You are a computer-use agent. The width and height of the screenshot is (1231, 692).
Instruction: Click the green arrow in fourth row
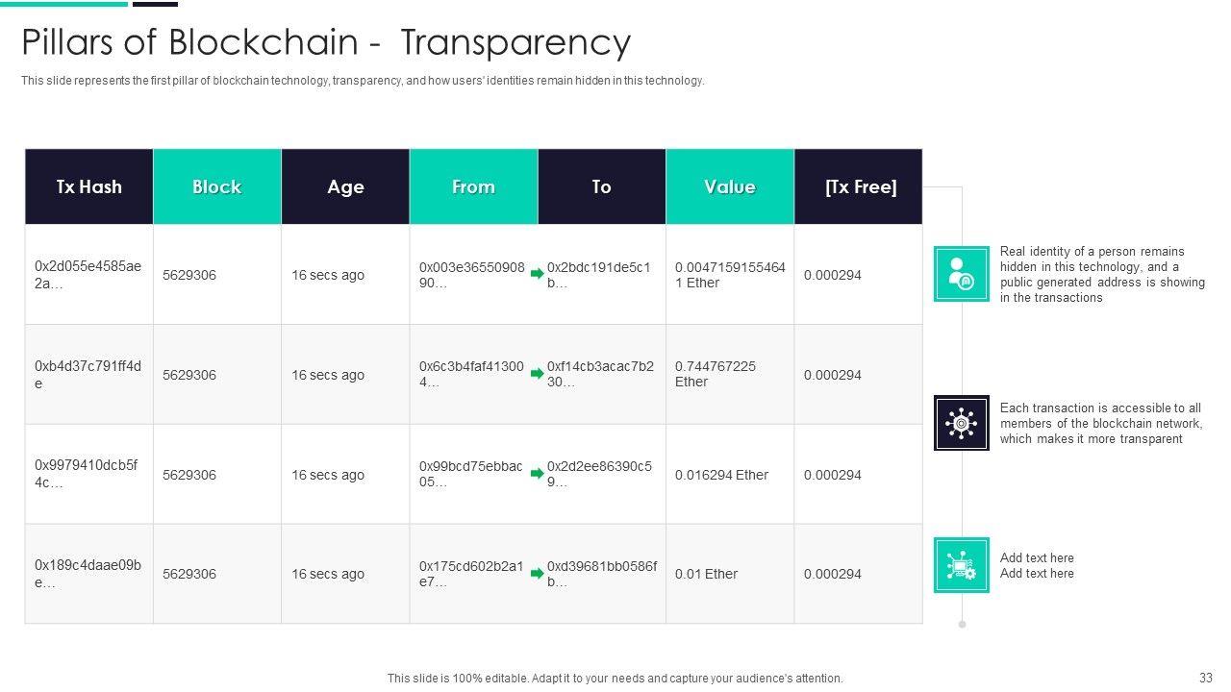538,574
